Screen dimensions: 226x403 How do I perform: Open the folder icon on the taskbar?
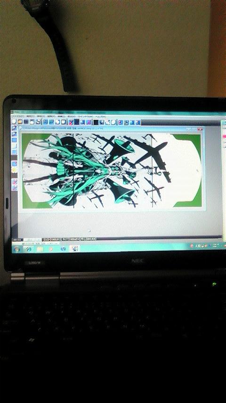tap(40, 249)
